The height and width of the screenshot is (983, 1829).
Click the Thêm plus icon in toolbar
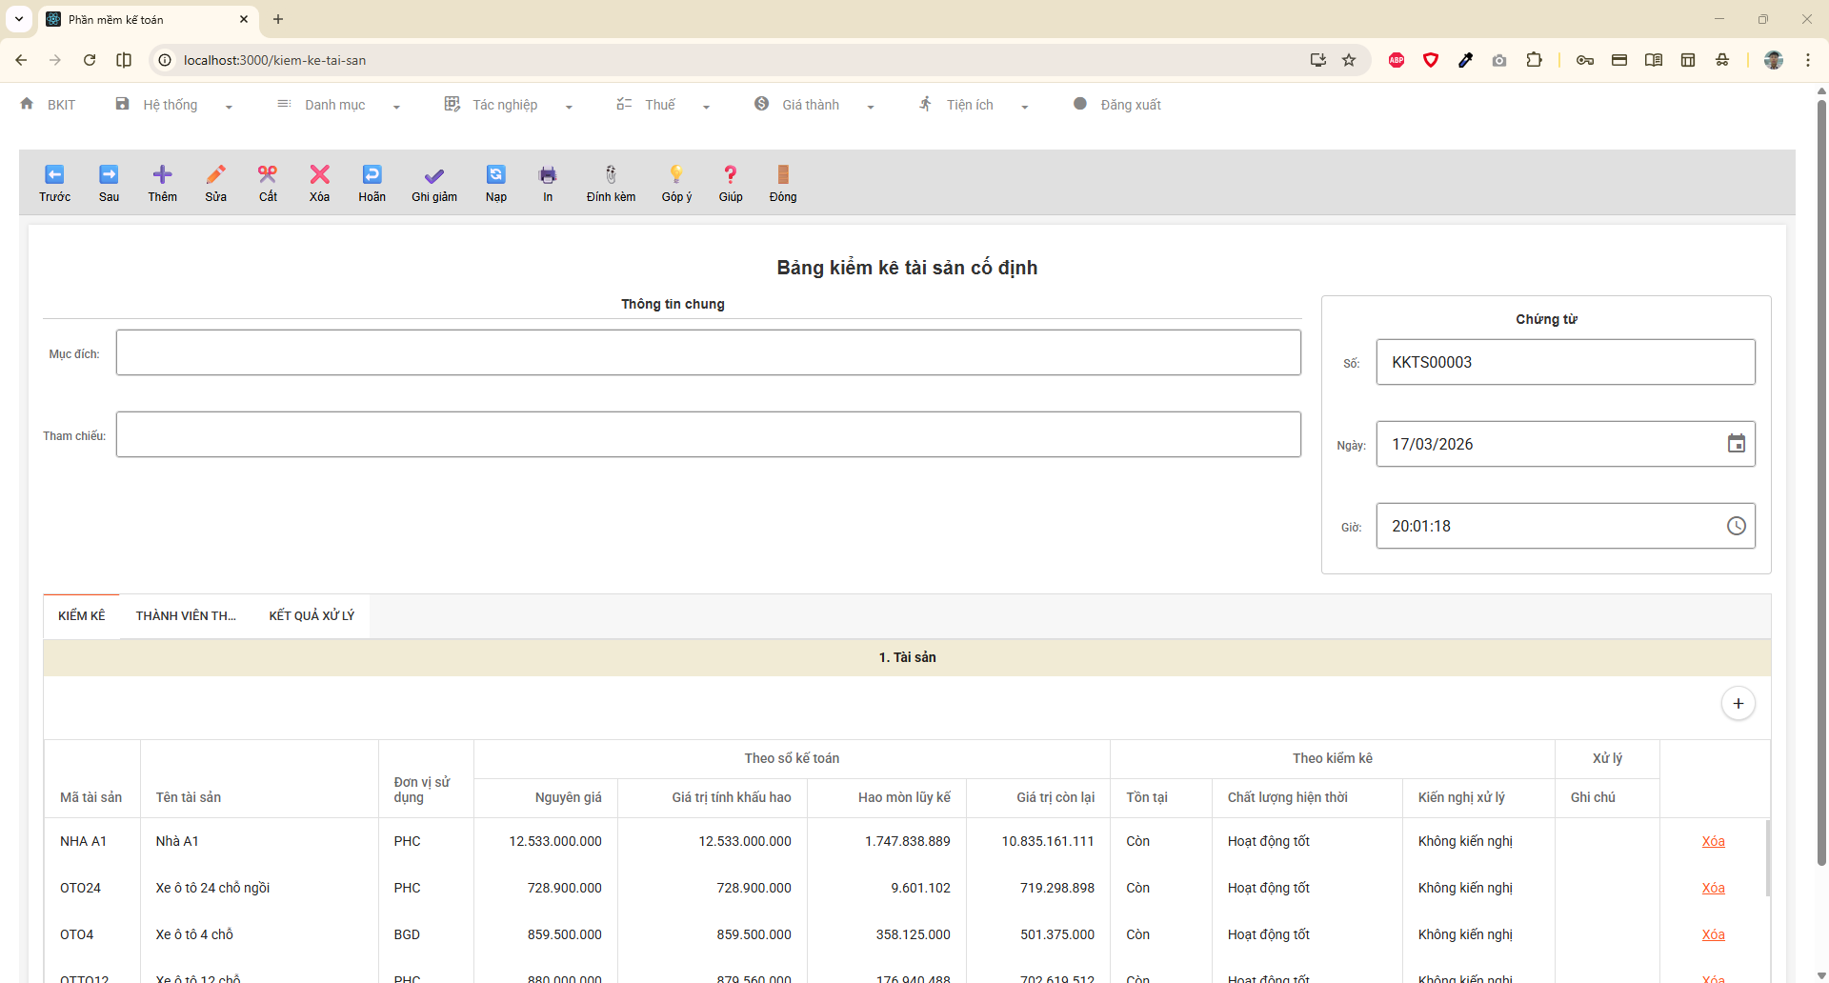(162, 175)
